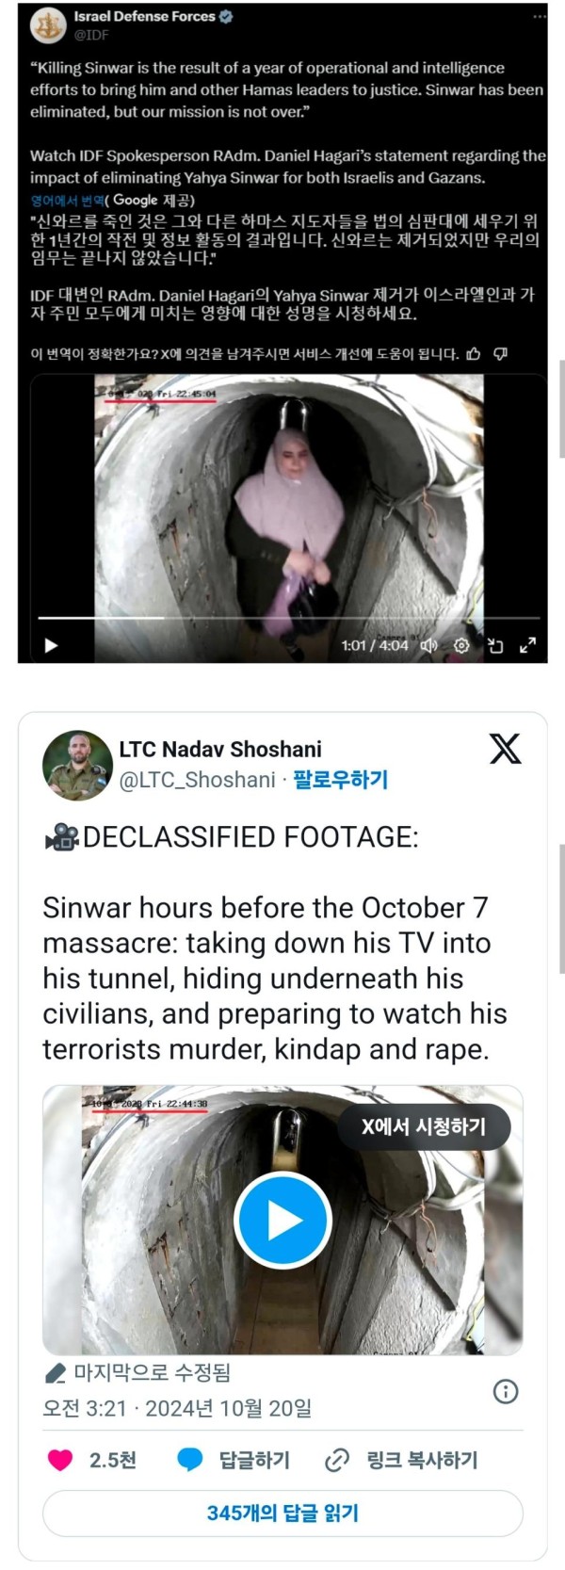Play the tunnel video in the IDF tweet
This screenshot has height=1570, width=565.
click(x=51, y=645)
